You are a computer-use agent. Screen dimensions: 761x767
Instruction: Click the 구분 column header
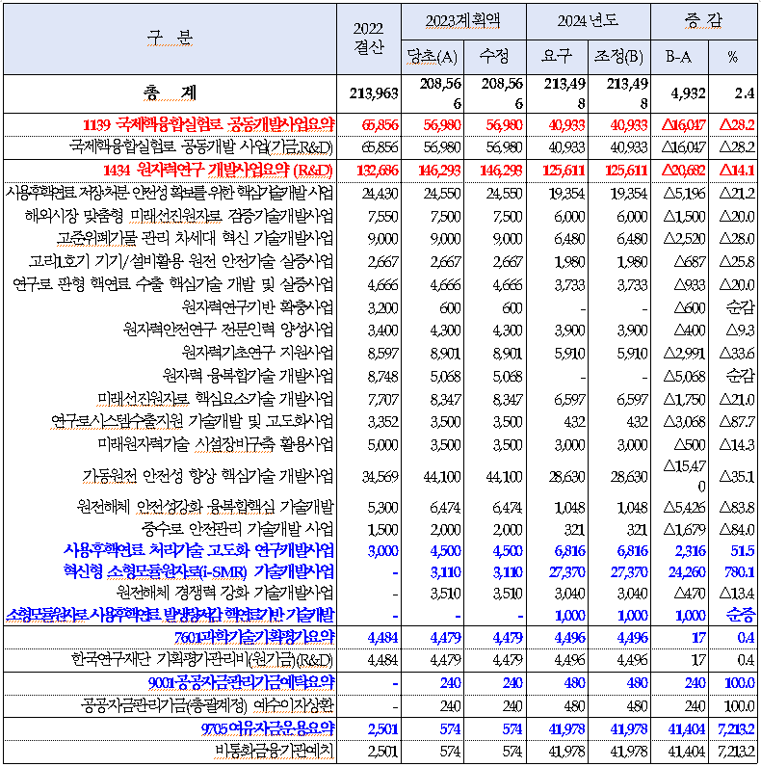point(170,37)
